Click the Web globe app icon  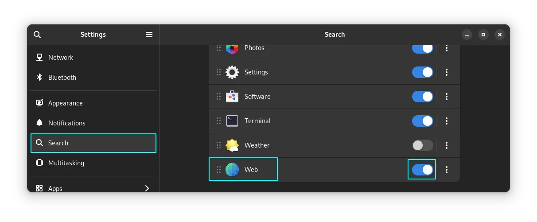click(232, 170)
